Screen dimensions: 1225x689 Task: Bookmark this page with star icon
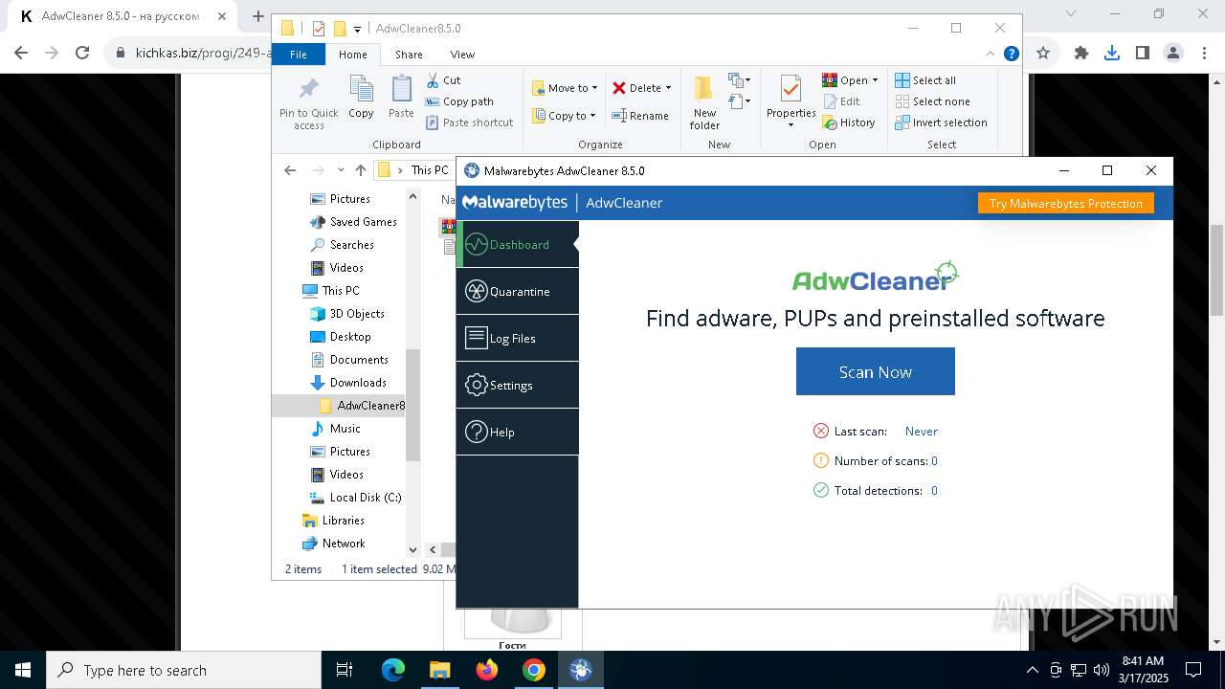click(1043, 54)
